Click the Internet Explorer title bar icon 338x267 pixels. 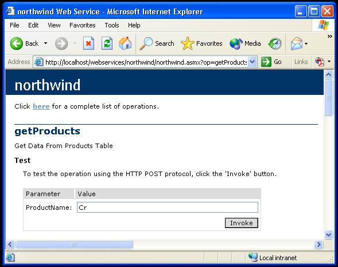click(x=10, y=11)
